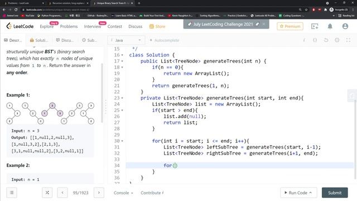The width and height of the screenshot is (357, 201).
Task: Open browser extensions puzzle icon
Action: (325, 9)
